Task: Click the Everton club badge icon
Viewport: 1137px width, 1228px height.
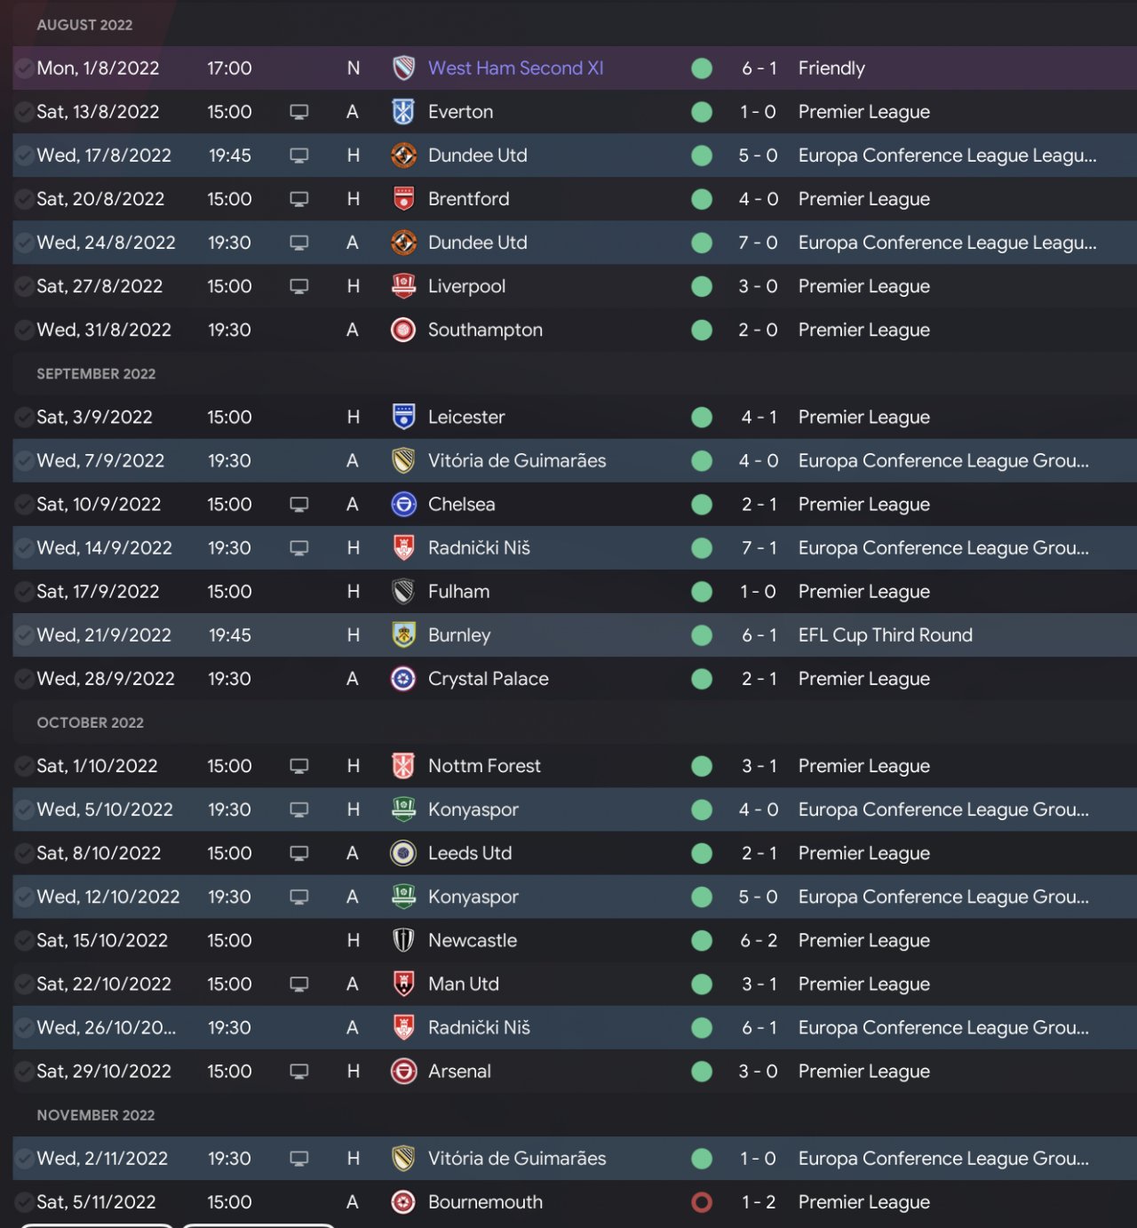Action: point(403,112)
